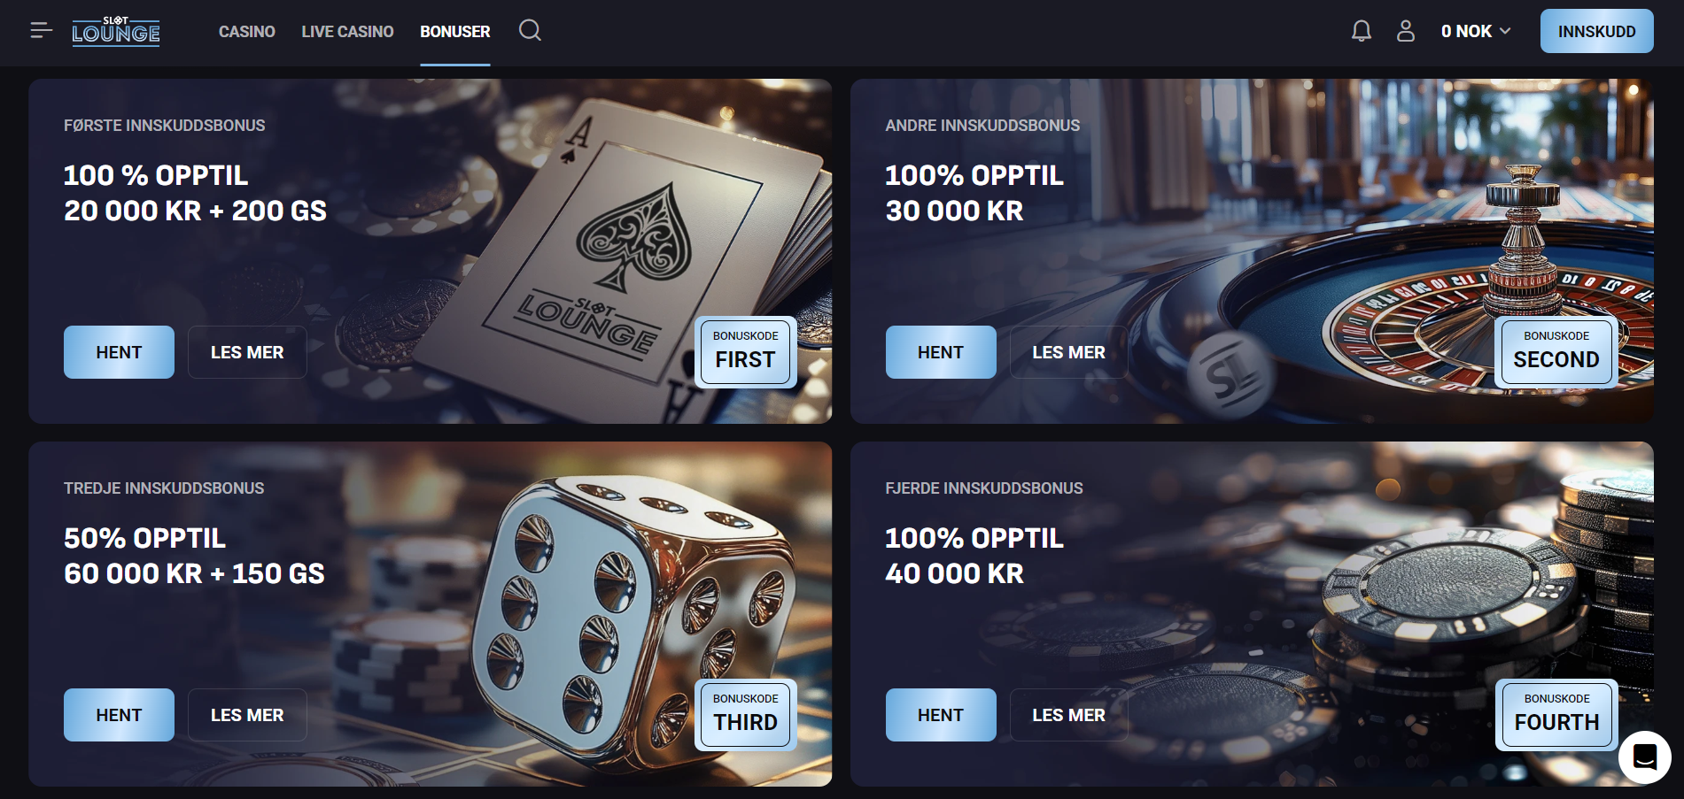Open the search magnifier icon
This screenshot has height=799, width=1684.
pos(530,31)
